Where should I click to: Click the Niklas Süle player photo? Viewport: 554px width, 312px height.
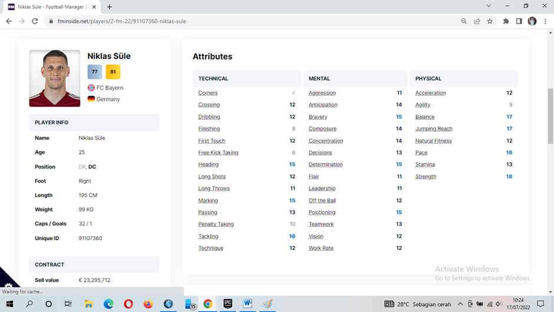click(55, 78)
